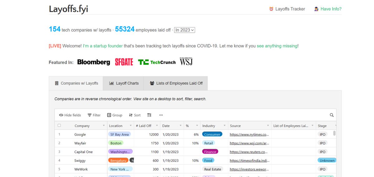The height and width of the screenshot is (177, 374).
Task: Open the more options ellipsis menu
Action: click(161, 115)
